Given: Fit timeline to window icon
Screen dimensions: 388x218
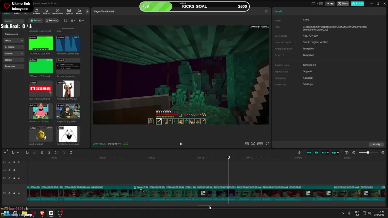Looking at the screenshot, I should [x=346, y=153].
